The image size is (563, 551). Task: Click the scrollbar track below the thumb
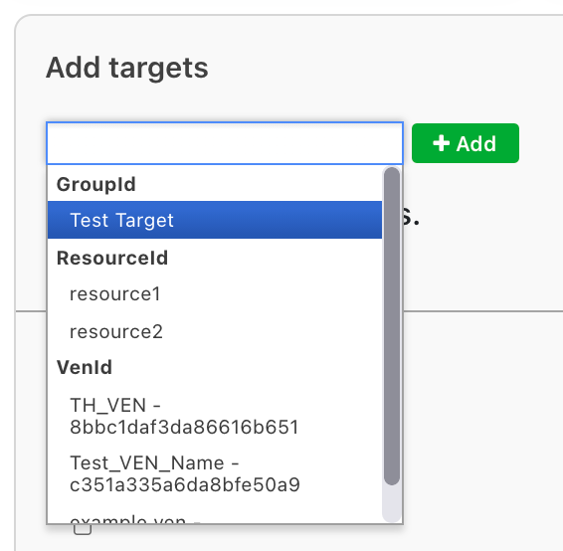392,503
